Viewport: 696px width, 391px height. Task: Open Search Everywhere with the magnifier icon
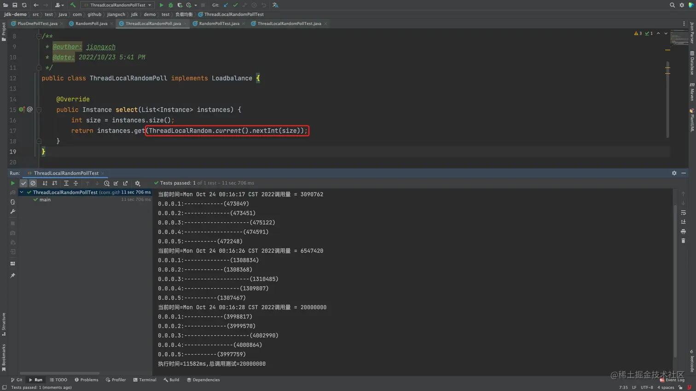[x=672, y=5]
